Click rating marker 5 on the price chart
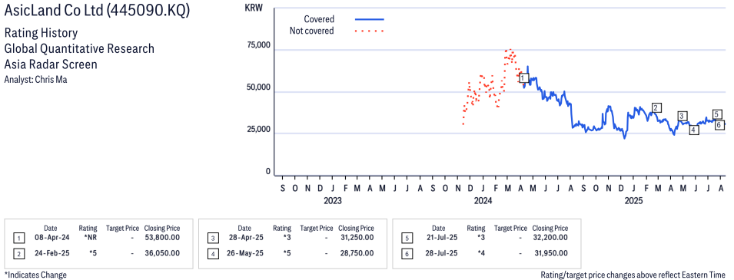The image size is (734, 280). 718,114
